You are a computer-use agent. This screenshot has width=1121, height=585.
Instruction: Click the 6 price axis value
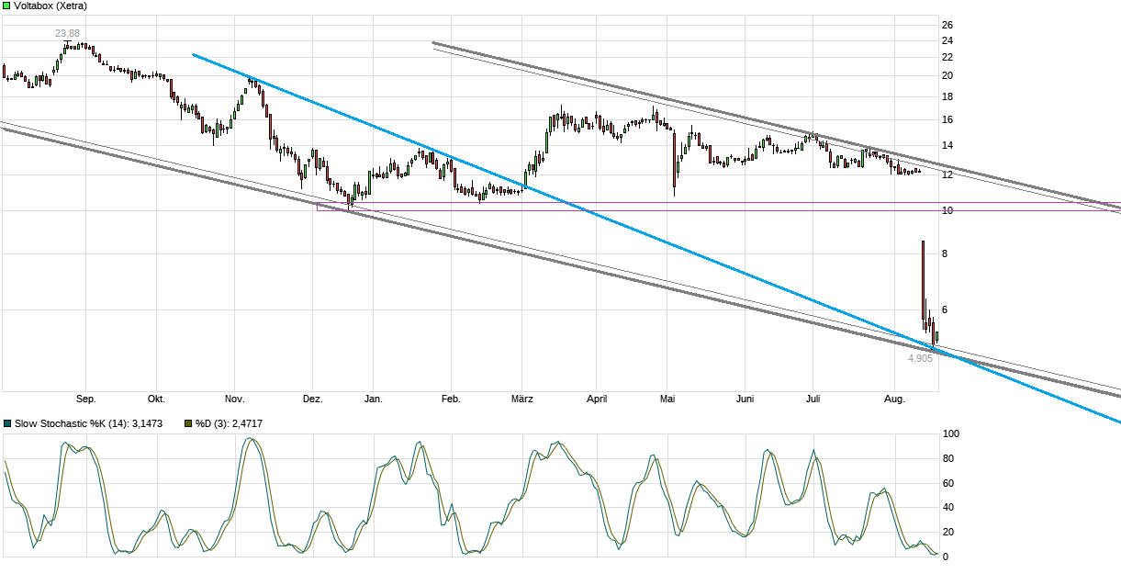(946, 310)
